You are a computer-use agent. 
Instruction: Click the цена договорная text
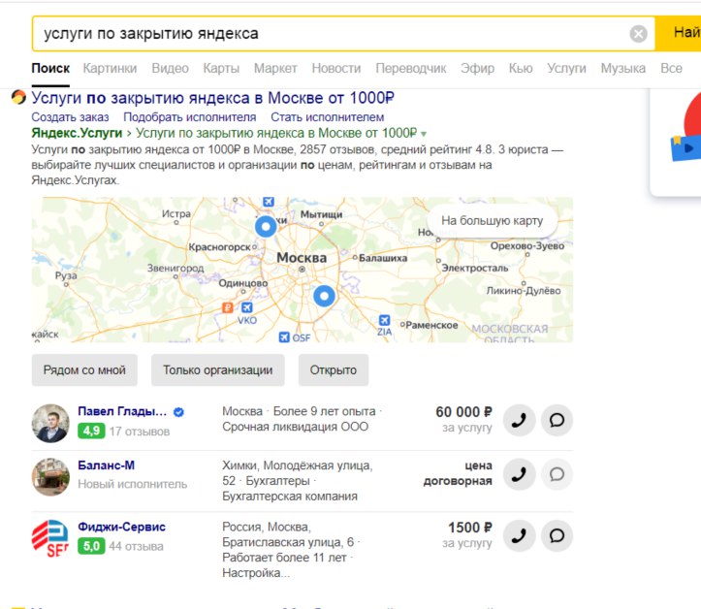pyautogui.click(x=458, y=473)
